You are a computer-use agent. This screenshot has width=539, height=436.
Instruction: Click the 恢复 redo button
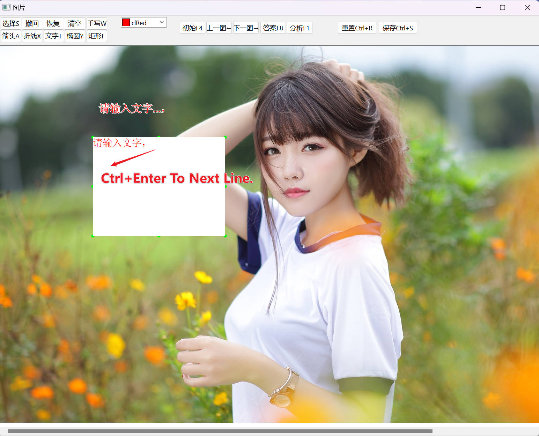coord(53,23)
